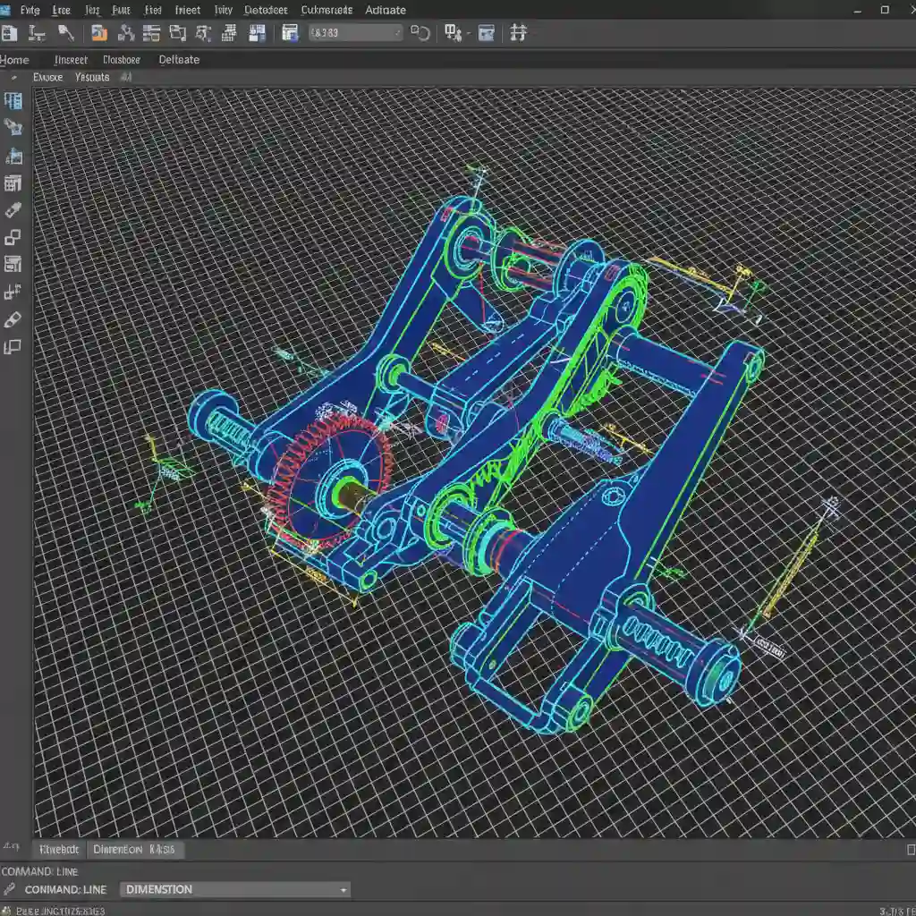
Task: Click the app logo icon at title bar left
Action: pos(5,10)
